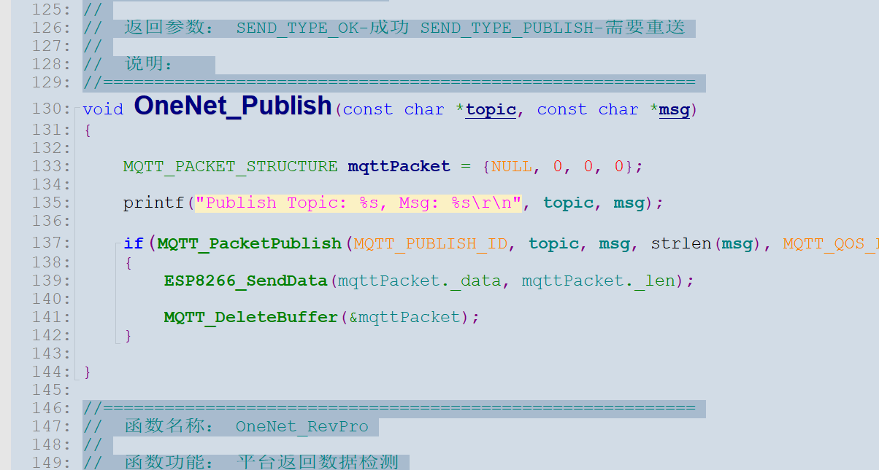Click the MQTT_PUBLISH_ID constant
The image size is (879, 470).
pyautogui.click(x=431, y=243)
